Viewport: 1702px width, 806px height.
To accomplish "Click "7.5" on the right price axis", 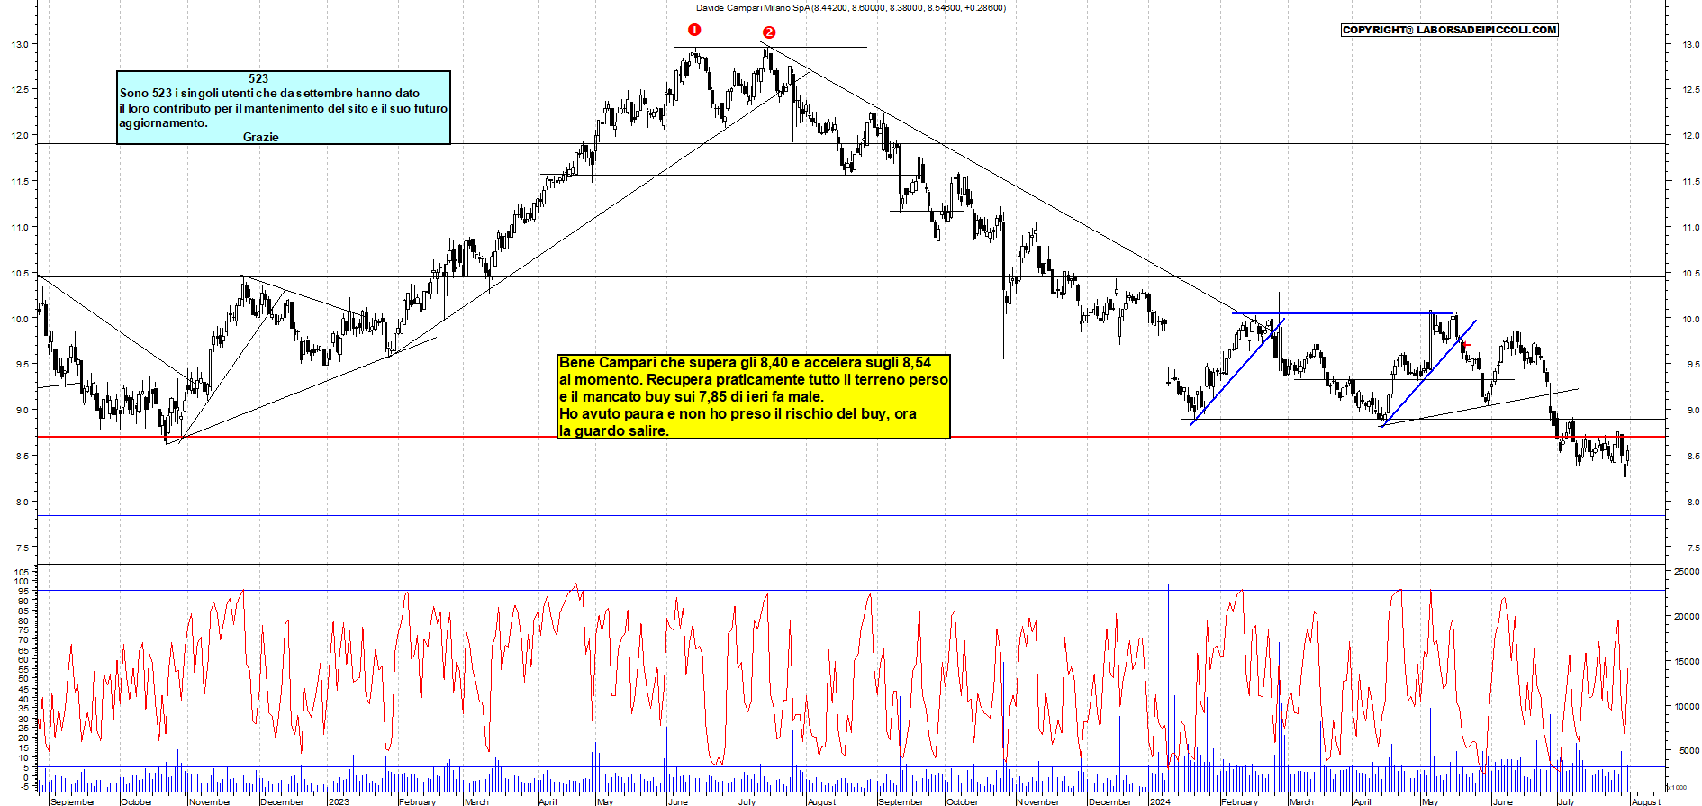I will 1693,548.
